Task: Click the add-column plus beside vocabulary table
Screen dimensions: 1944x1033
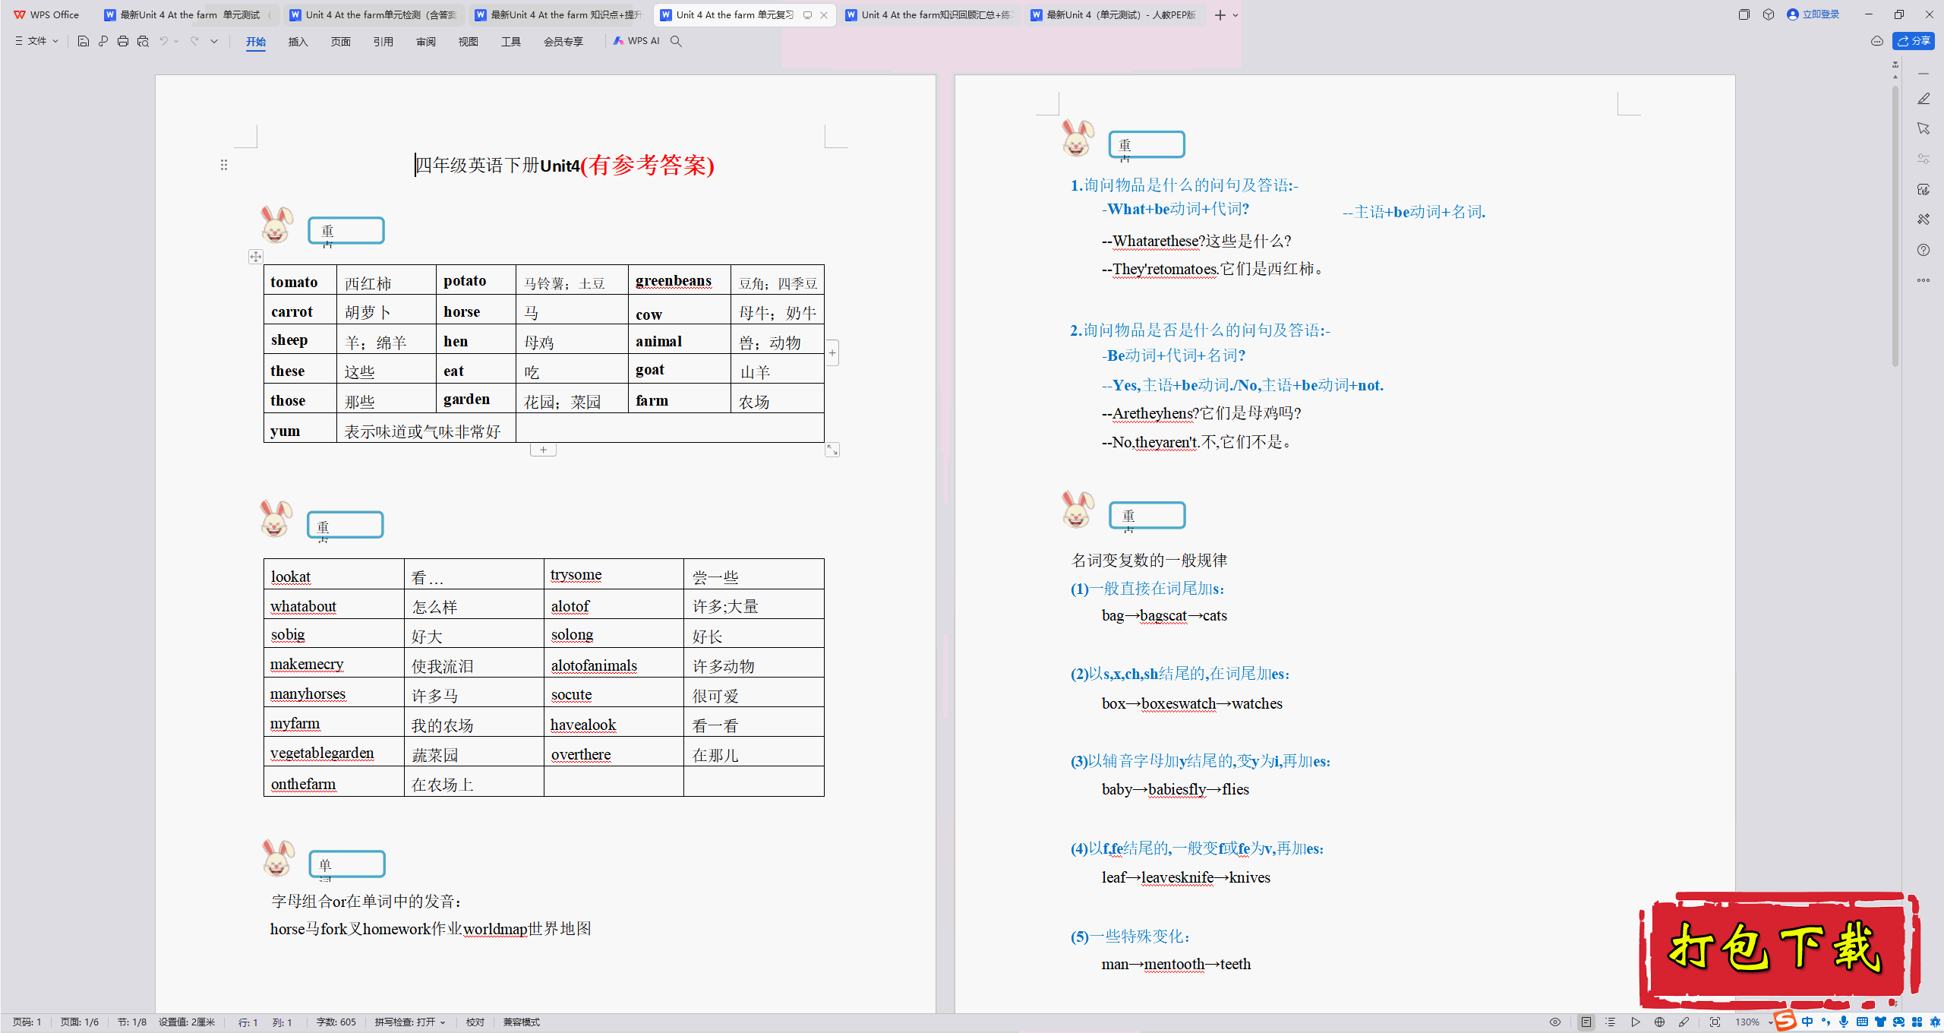Action: click(x=833, y=352)
